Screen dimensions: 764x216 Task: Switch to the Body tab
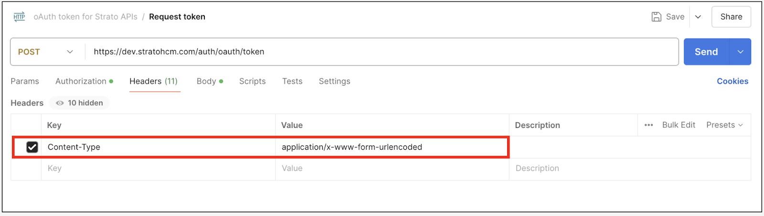click(206, 81)
